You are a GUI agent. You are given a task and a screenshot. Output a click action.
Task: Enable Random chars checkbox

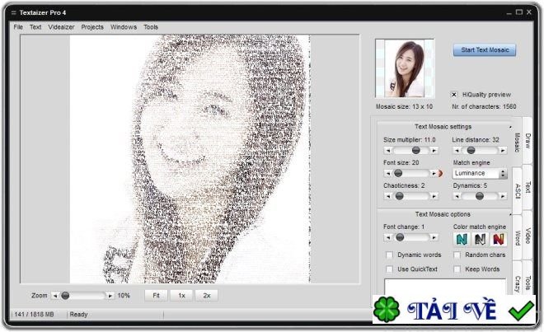pos(457,255)
